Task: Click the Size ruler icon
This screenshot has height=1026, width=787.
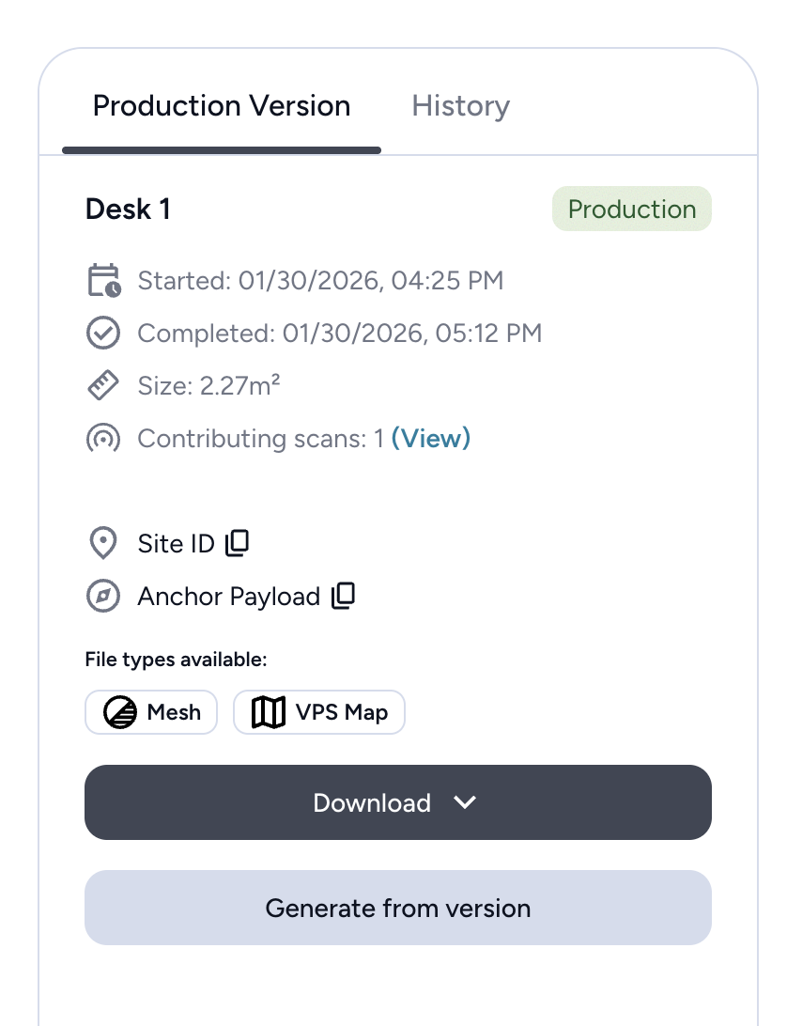Action: tap(102, 385)
